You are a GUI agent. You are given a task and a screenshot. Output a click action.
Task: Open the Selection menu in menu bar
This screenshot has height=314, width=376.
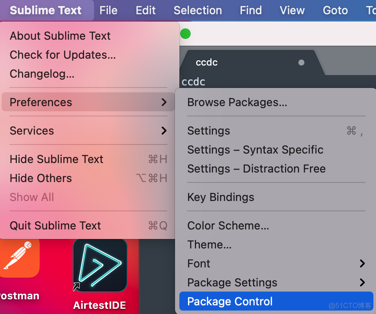197,10
